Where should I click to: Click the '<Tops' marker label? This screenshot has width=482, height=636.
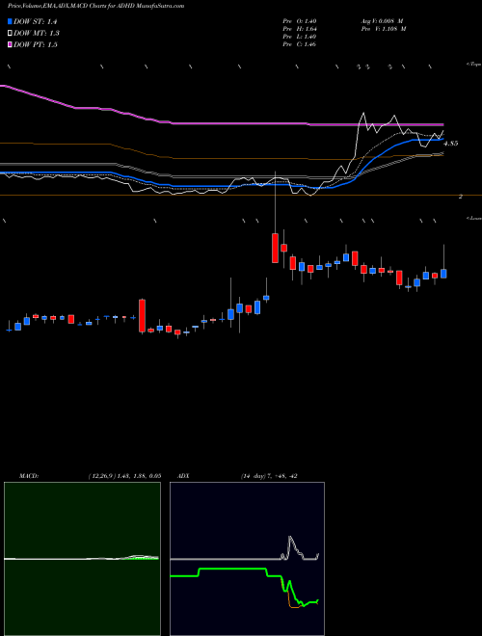[x=473, y=65]
